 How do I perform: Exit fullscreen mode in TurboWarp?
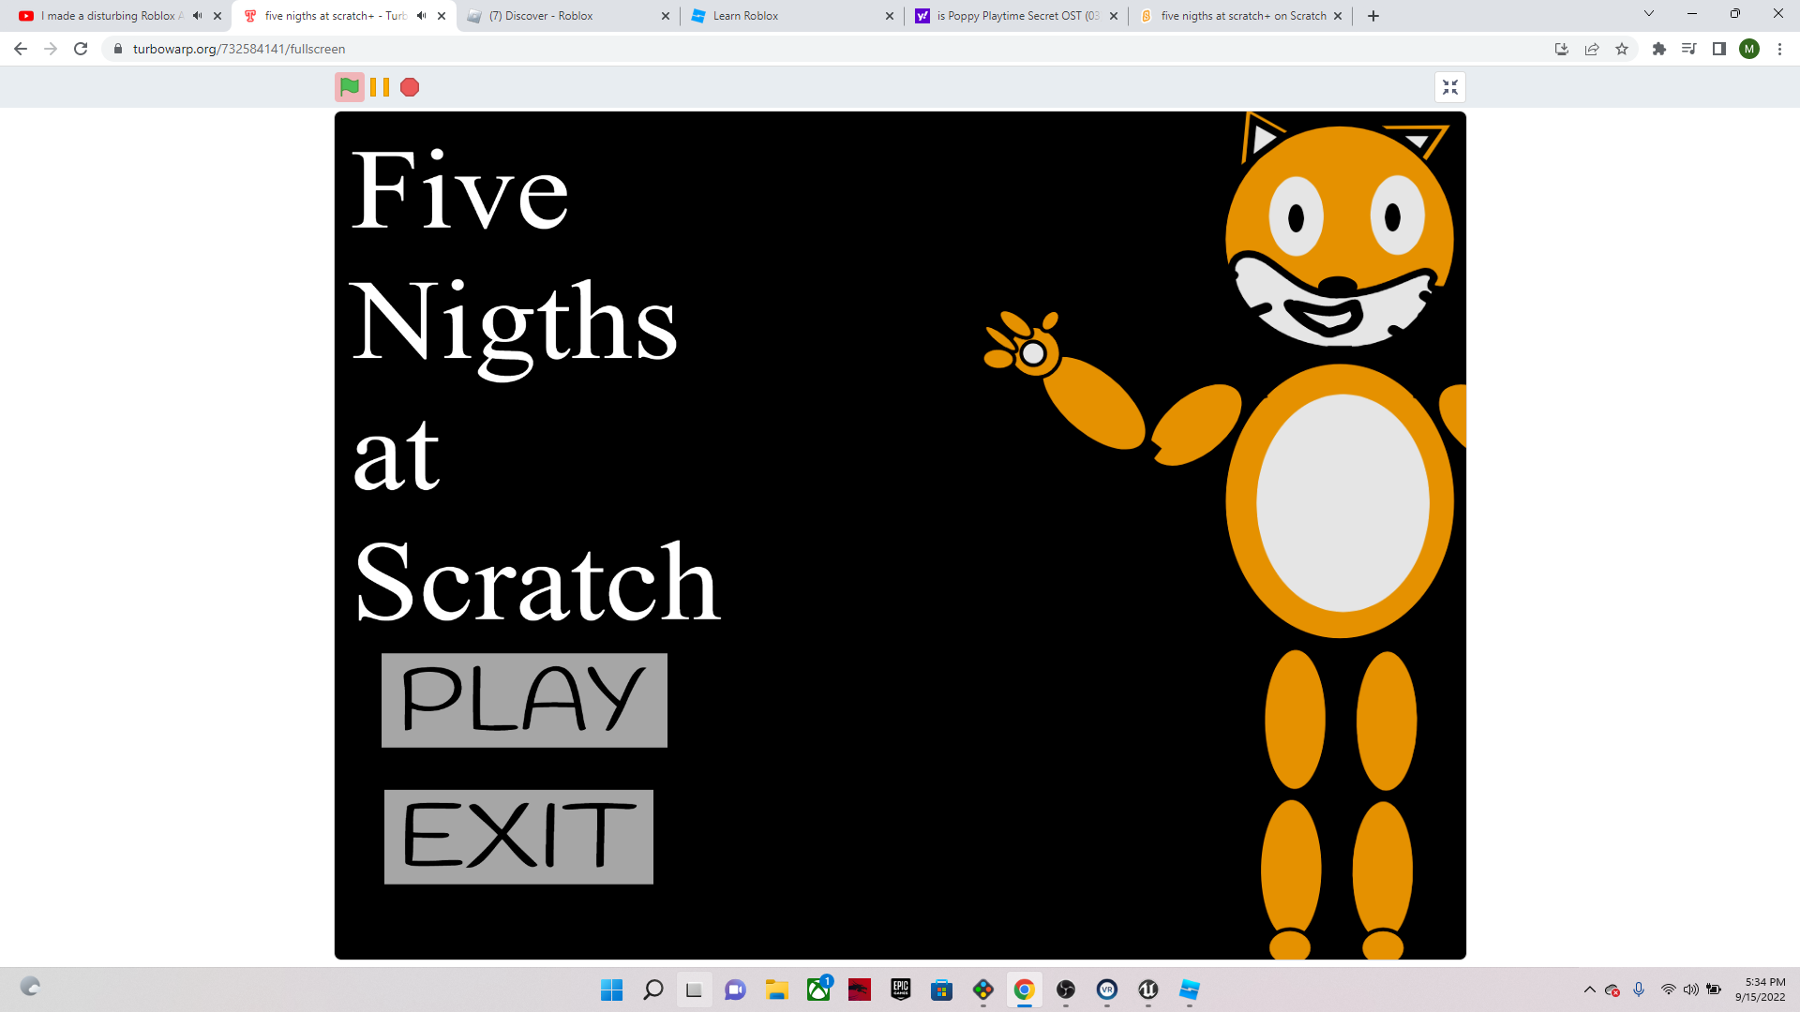pyautogui.click(x=1450, y=86)
